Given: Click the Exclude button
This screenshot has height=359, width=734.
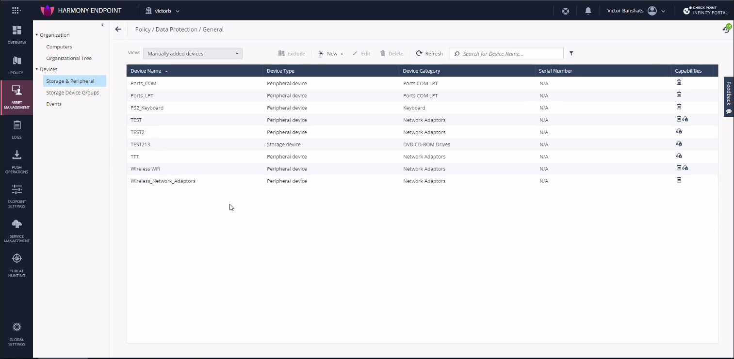Looking at the screenshot, I should 292,54.
